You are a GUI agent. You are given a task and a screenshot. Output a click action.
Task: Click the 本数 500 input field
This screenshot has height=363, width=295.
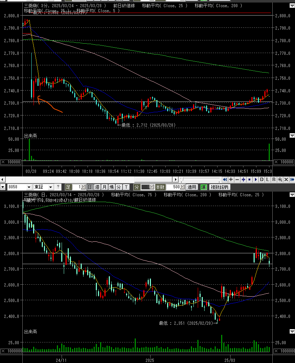point(173,187)
